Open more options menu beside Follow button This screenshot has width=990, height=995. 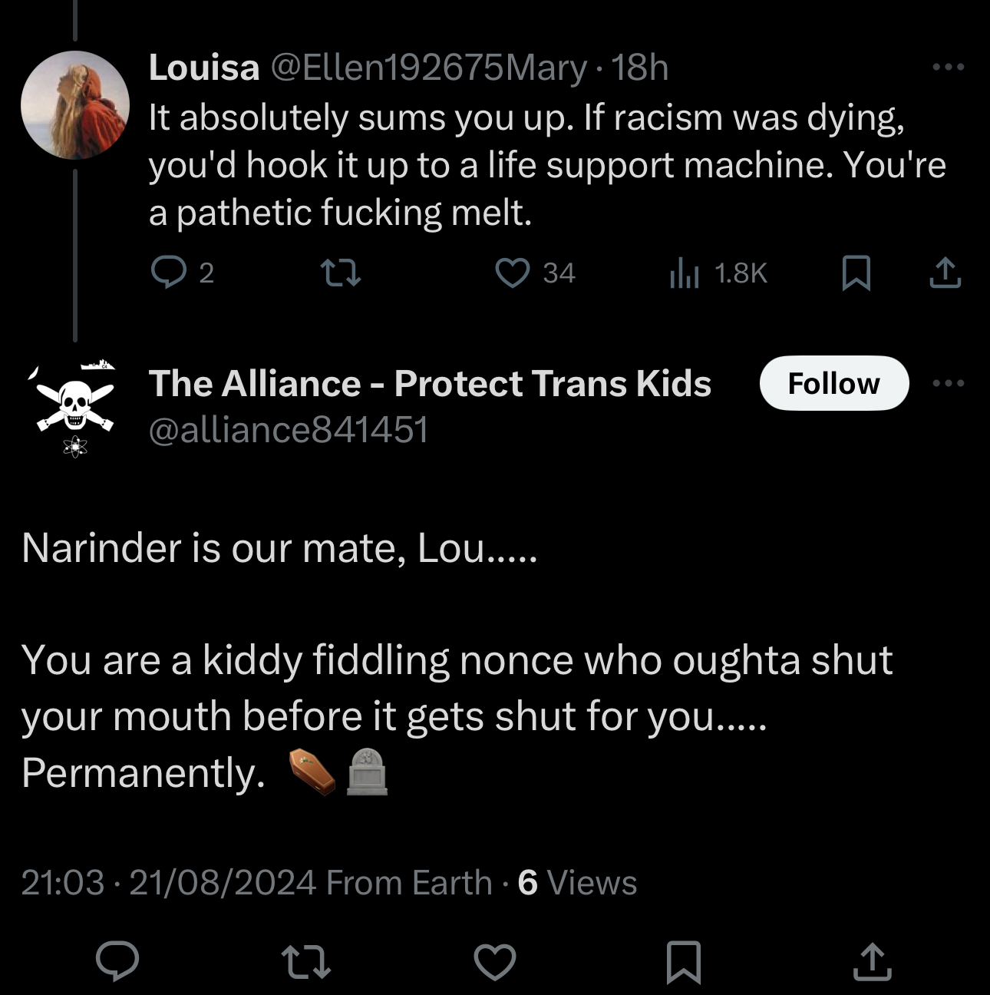pos(948,383)
